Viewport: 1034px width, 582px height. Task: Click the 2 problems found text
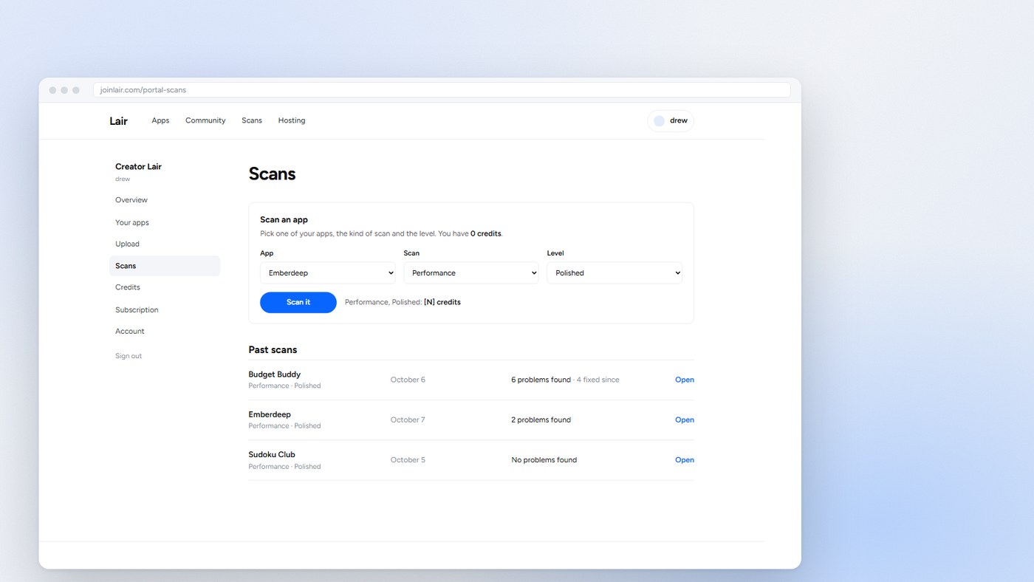[541, 420]
